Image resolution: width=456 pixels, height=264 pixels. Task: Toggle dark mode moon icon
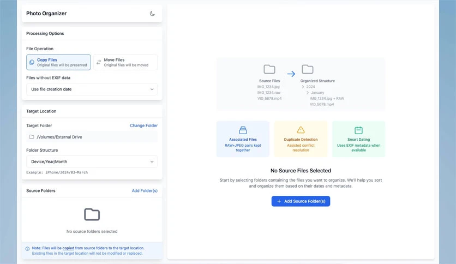point(152,14)
